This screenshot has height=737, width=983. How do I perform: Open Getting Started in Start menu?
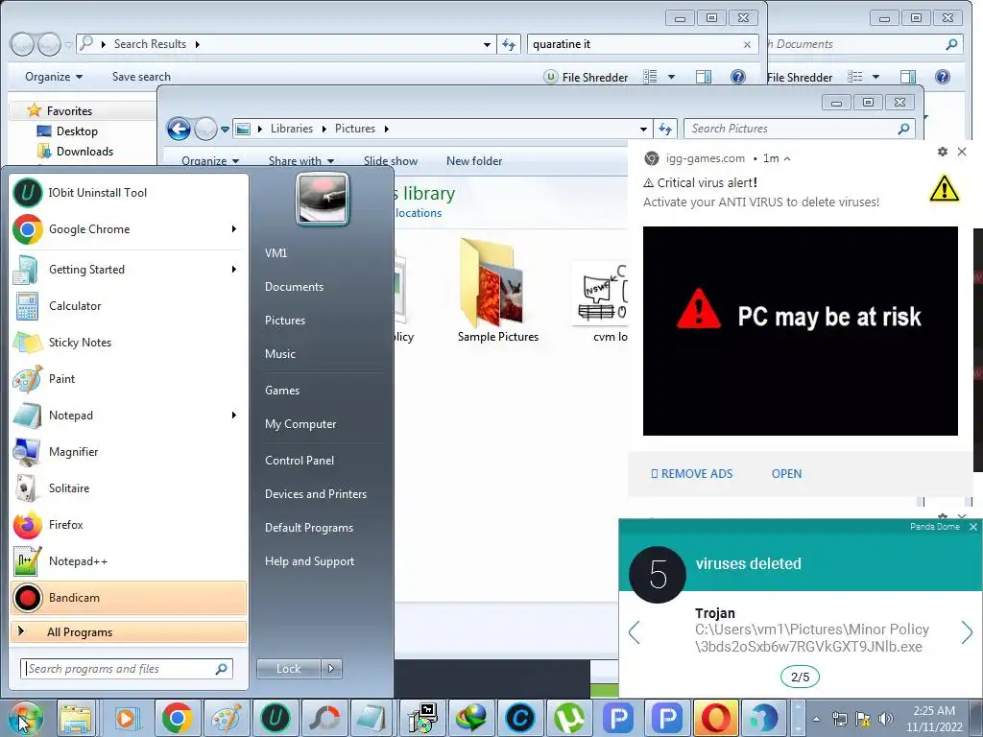[x=129, y=270]
